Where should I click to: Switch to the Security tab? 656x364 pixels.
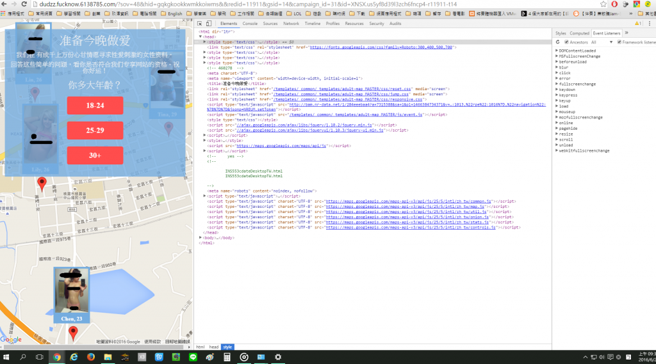377,24
